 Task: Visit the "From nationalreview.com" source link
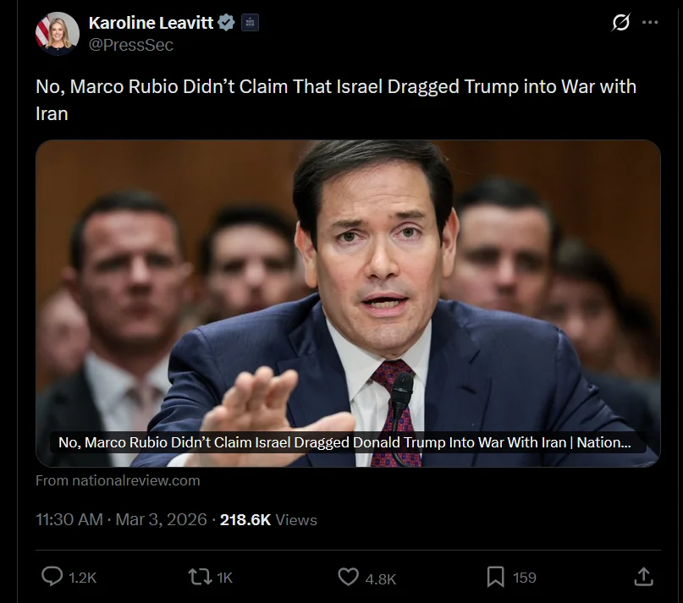pos(118,480)
